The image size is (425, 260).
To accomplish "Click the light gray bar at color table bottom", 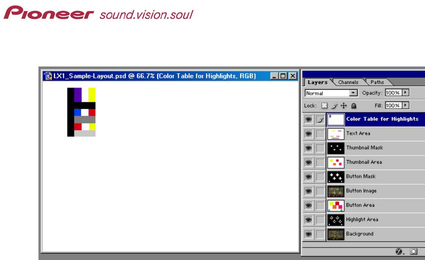I will 85,133.
